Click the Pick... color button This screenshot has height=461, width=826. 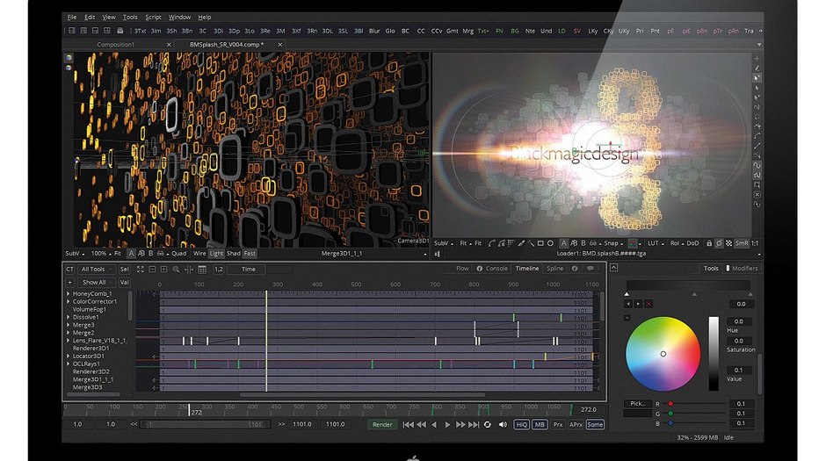(x=638, y=404)
